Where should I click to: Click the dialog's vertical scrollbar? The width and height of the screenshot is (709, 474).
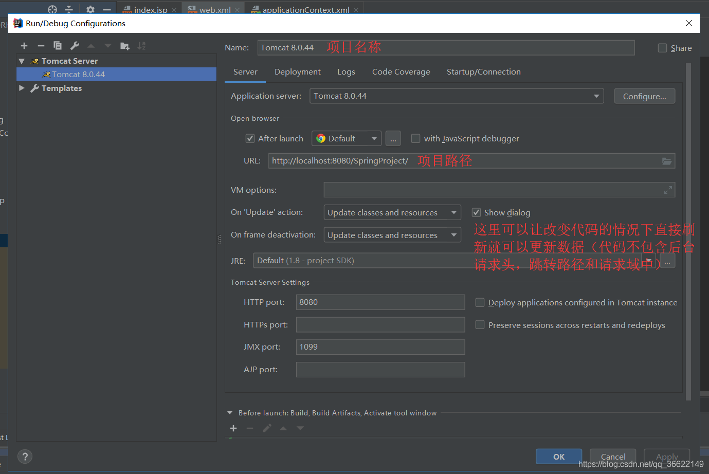(x=688, y=231)
